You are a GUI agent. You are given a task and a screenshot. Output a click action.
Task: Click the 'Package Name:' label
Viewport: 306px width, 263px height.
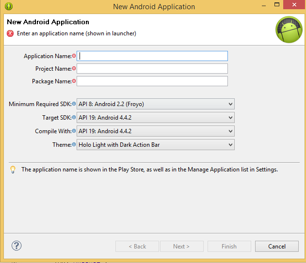coord(52,81)
